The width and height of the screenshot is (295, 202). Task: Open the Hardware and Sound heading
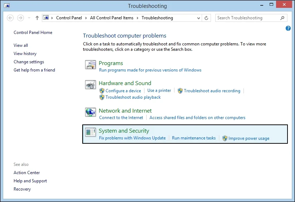[125, 83]
